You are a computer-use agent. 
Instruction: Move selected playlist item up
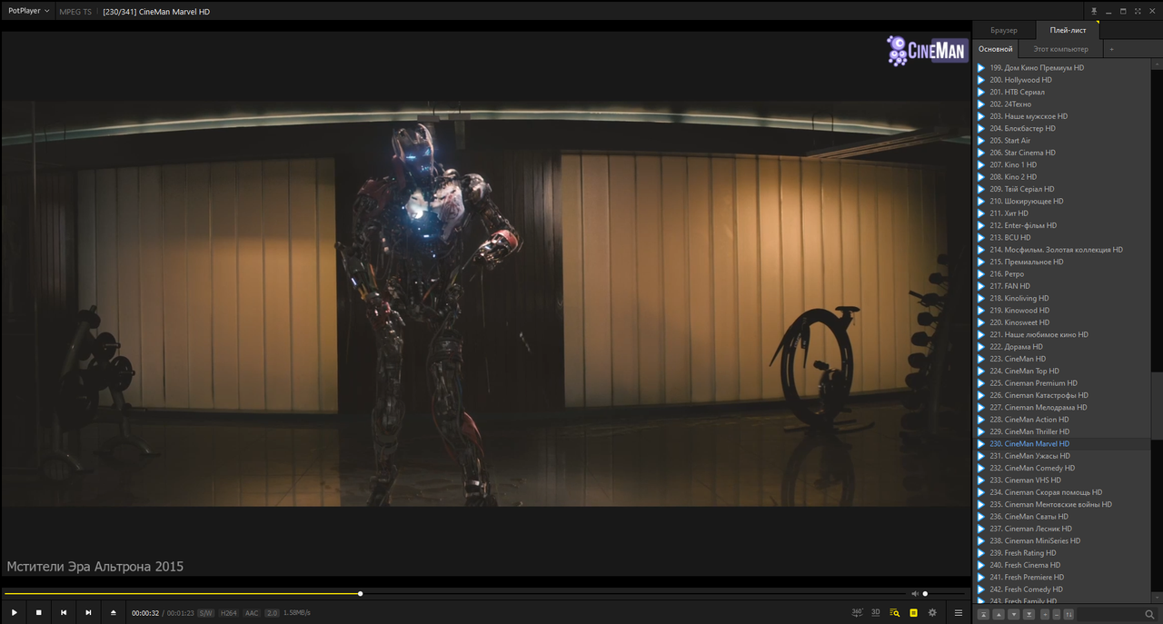999,615
